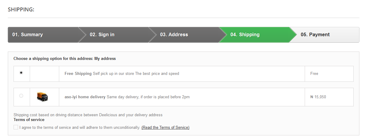This screenshot has width=366, height=139.
Task: Return to the 02. Sign in step
Action: point(102,35)
